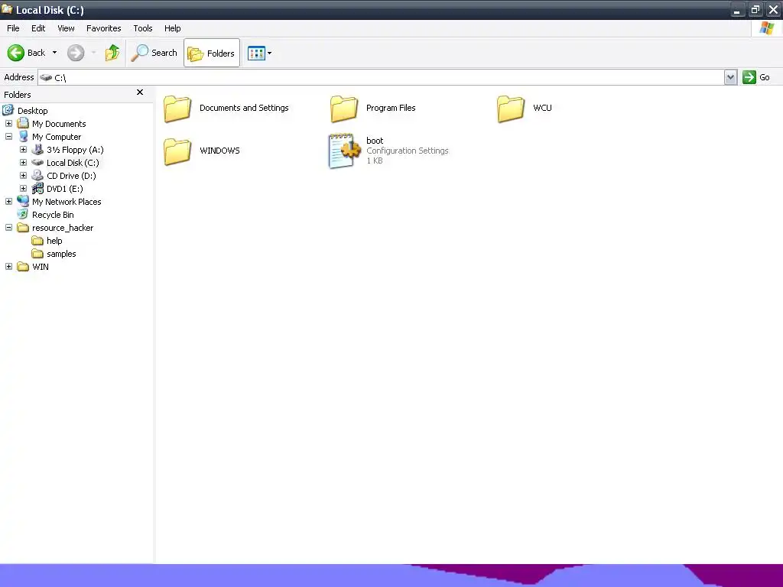The height and width of the screenshot is (587, 783).
Task: Open the Address bar dropdown arrow
Action: [x=730, y=77]
